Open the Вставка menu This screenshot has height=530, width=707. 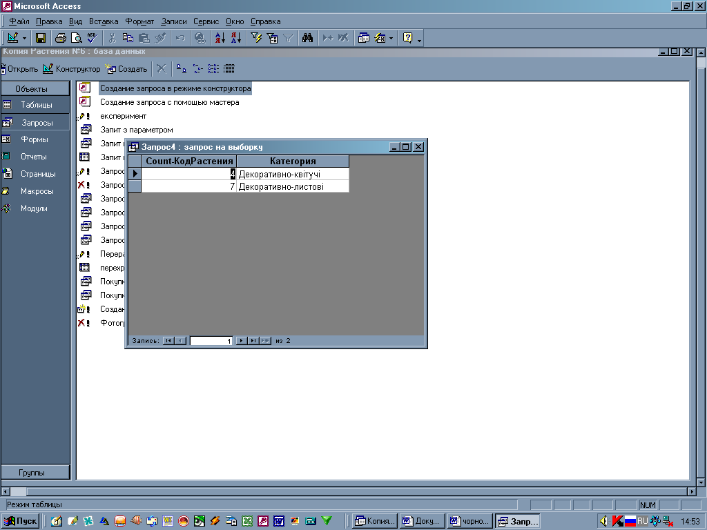104,21
